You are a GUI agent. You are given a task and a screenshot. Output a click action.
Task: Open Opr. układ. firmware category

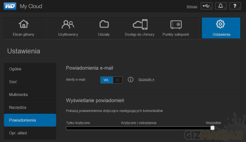(30, 133)
